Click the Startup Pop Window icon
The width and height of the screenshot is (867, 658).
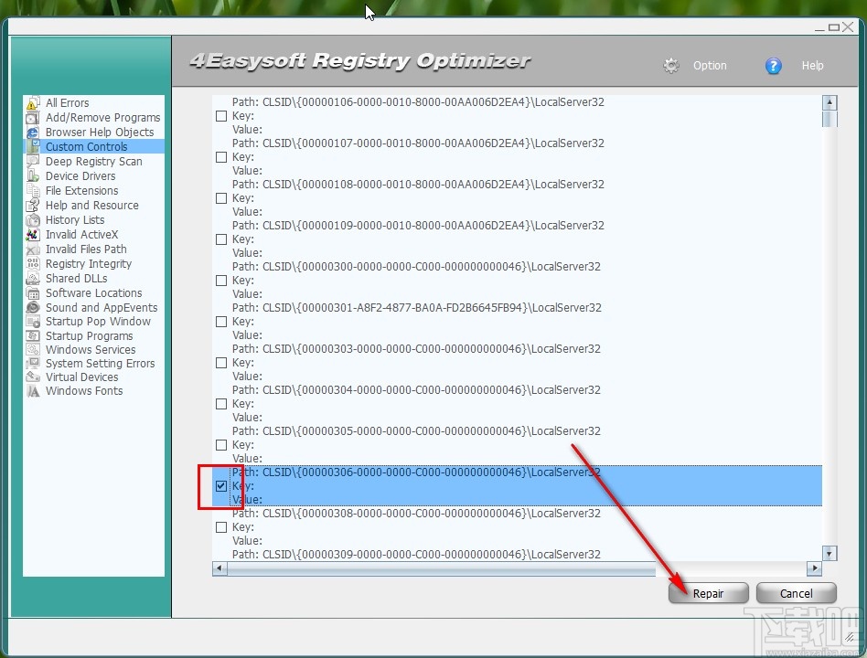[x=33, y=322]
